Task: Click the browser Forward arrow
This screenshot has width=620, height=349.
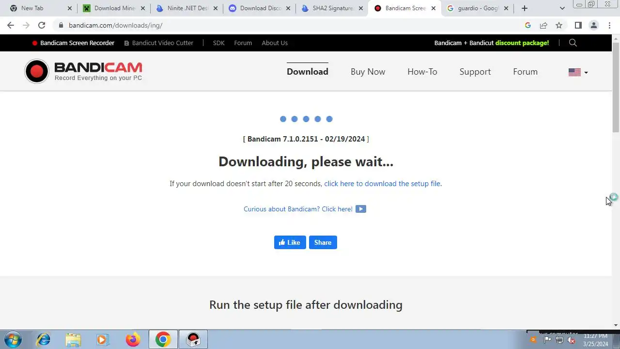Action: coord(26,25)
